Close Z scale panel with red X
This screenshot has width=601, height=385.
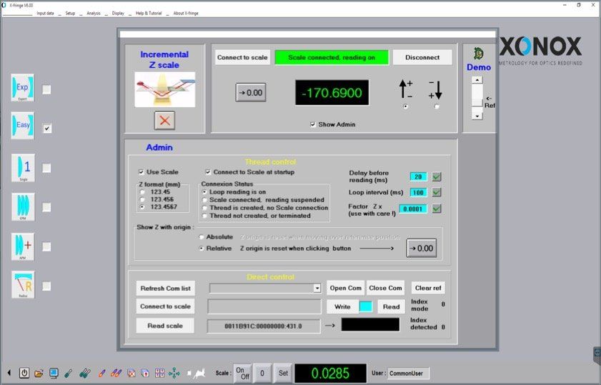coord(165,120)
